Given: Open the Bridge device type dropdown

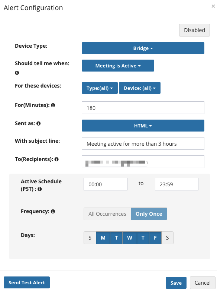Looking at the screenshot, I should 143,48.
